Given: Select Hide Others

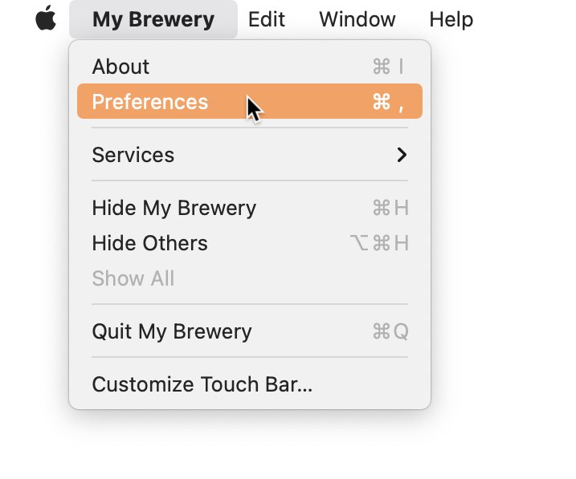Looking at the screenshot, I should pos(250,243).
